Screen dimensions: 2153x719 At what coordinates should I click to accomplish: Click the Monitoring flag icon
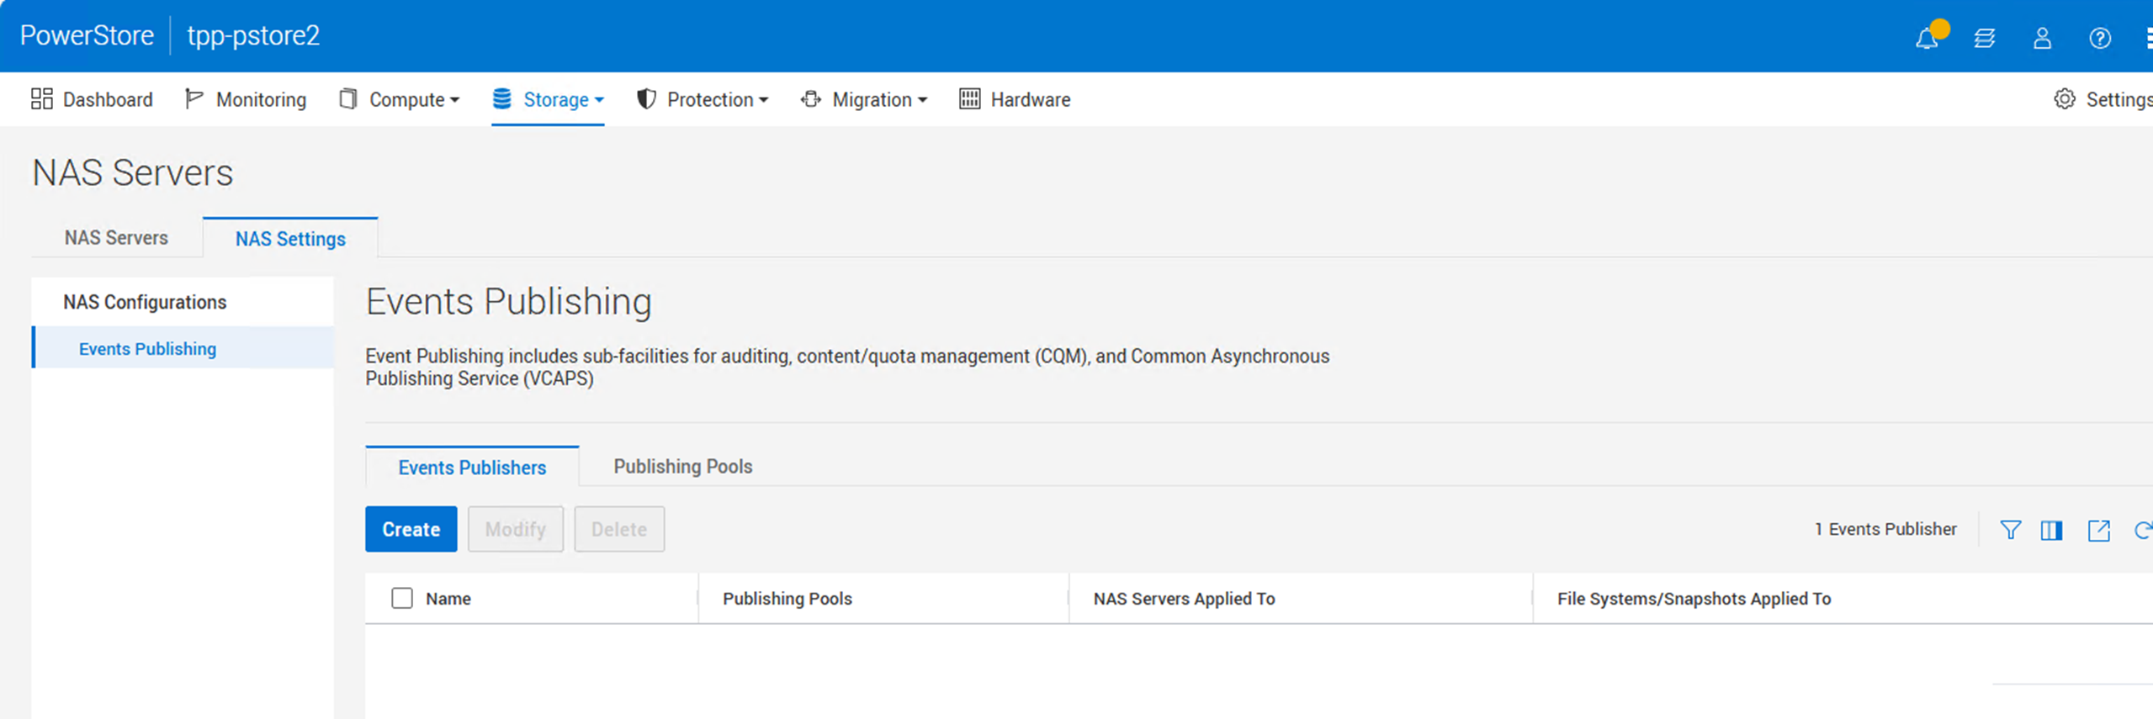(x=194, y=99)
